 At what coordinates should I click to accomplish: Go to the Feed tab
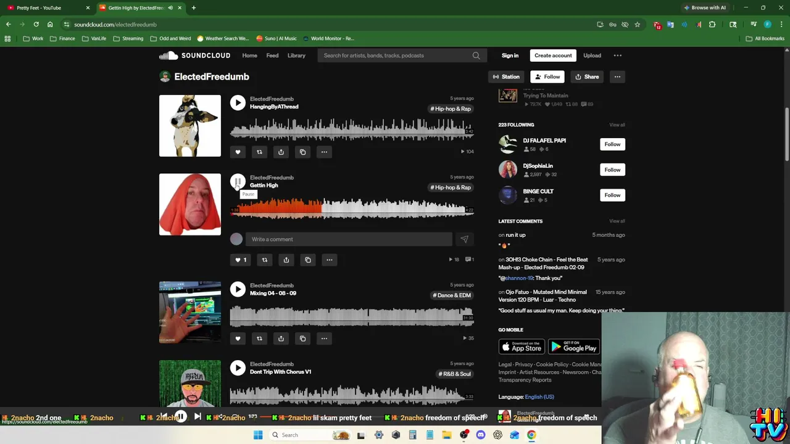pyautogui.click(x=272, y=55)
